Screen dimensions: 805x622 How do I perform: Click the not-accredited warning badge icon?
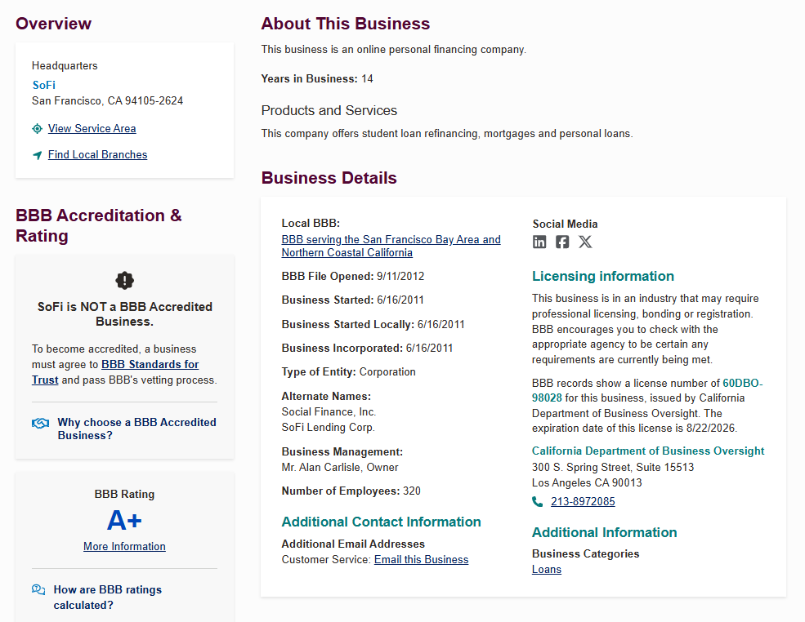click(125, 281)
